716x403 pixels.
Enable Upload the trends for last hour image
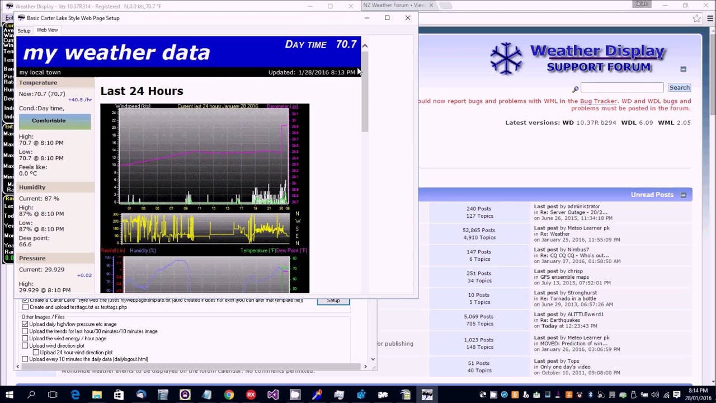tap(25, 331)
